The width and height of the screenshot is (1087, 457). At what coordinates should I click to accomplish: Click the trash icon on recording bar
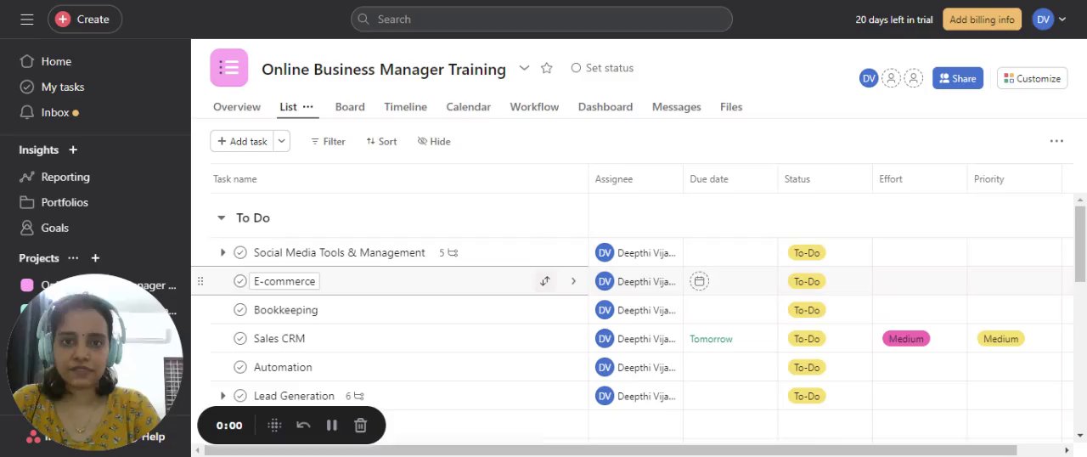(360, 426)
